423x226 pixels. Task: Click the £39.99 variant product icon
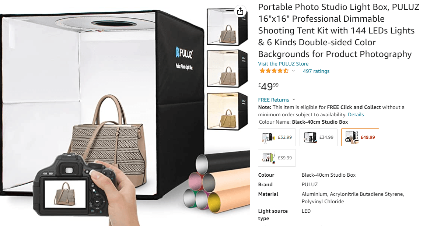click(x=268, y=158)
